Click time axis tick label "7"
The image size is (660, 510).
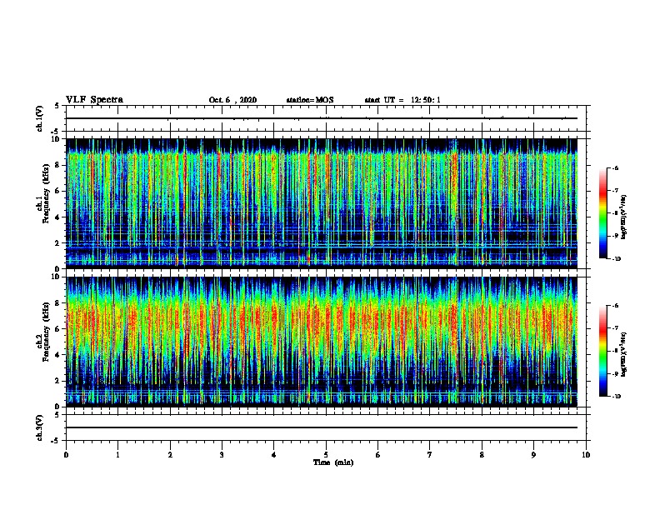(x=430, y=455)
